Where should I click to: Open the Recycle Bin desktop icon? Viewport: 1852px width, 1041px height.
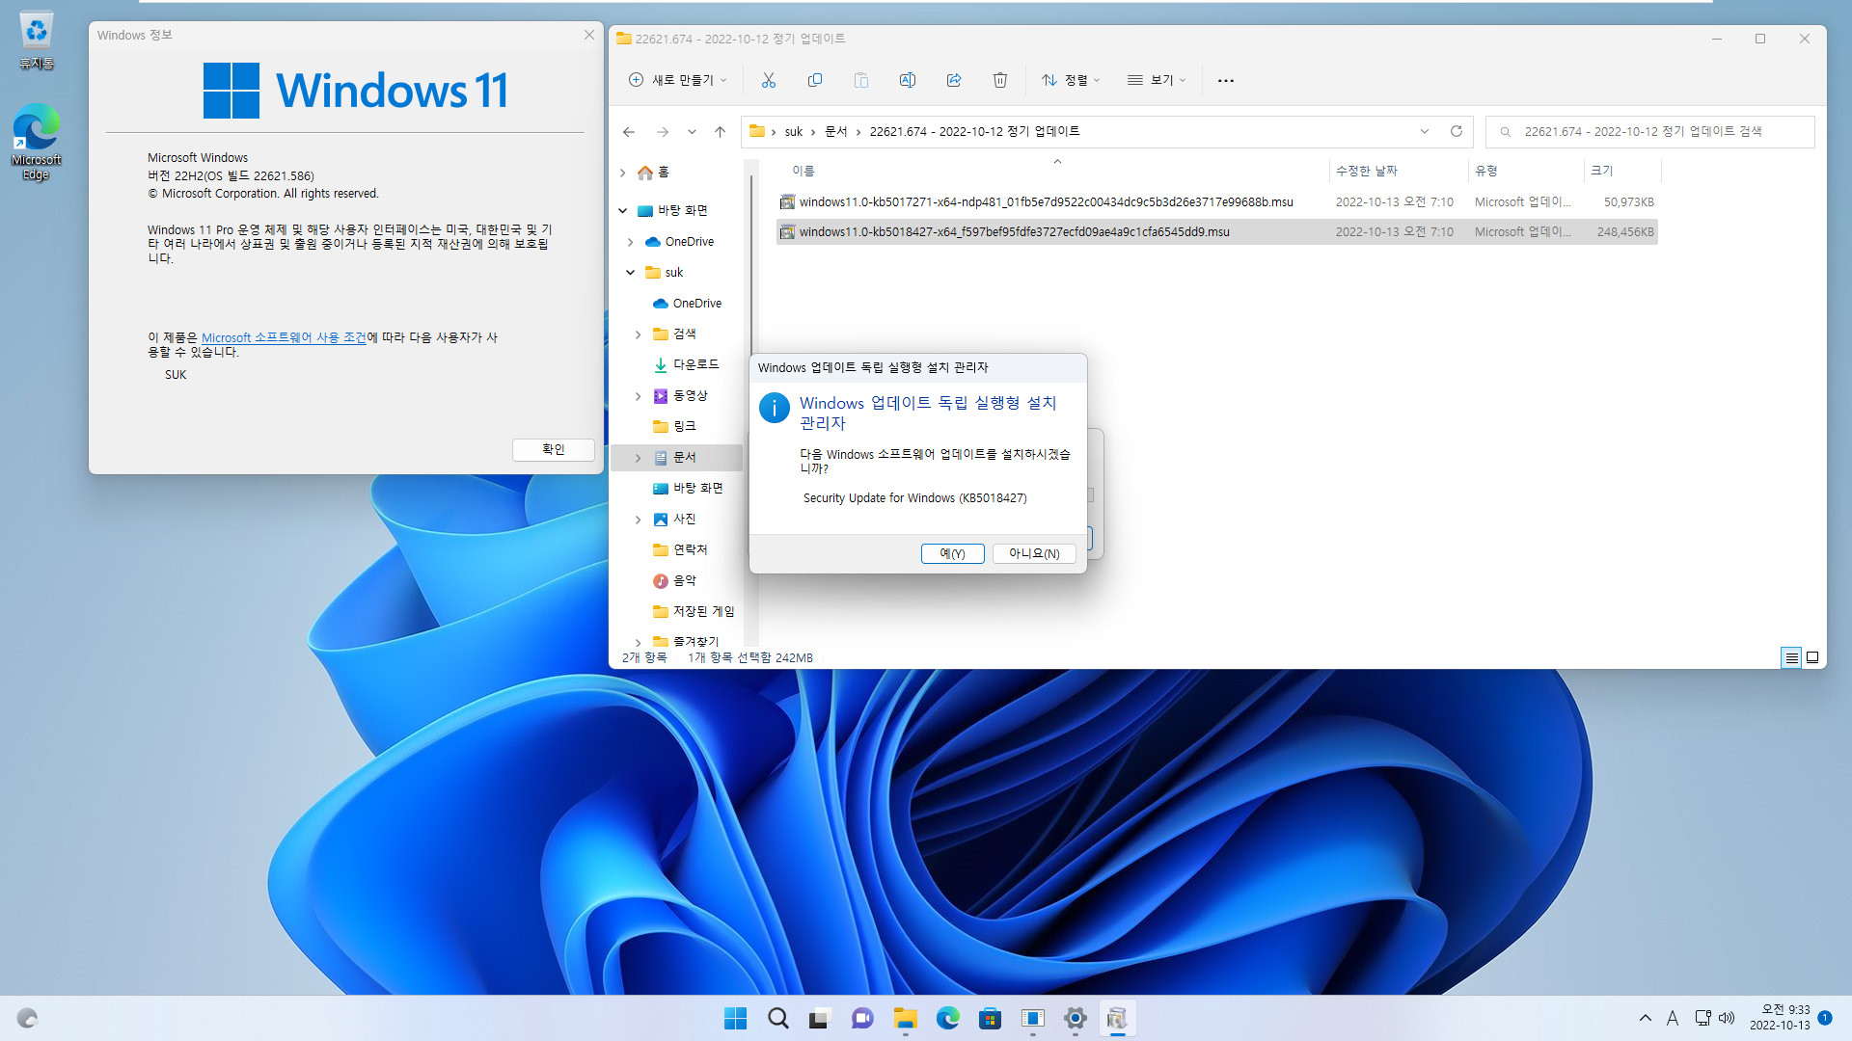point(37,40)
